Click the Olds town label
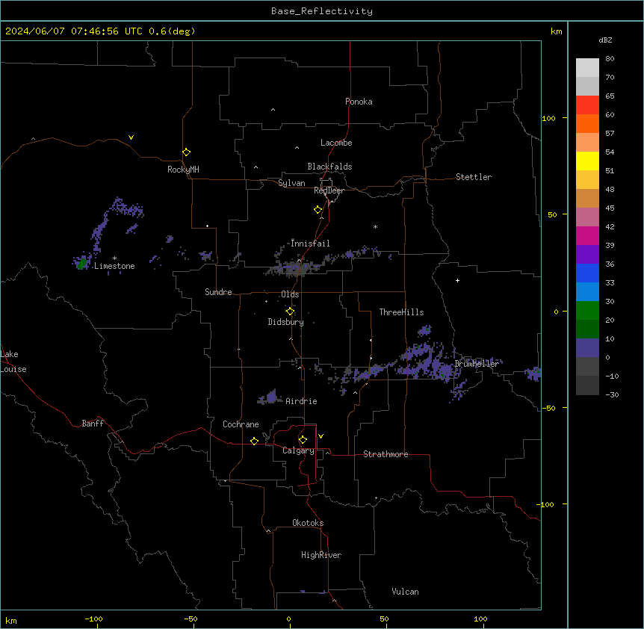 pyautogui.click(x=290, y=294)
